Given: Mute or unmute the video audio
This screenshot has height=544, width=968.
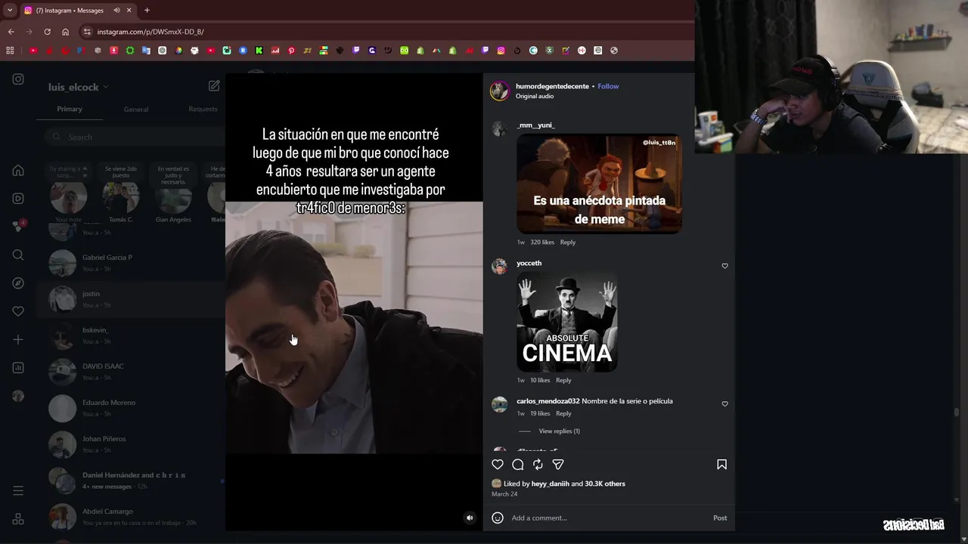Looking at the screenshot, I should [470, 518].
